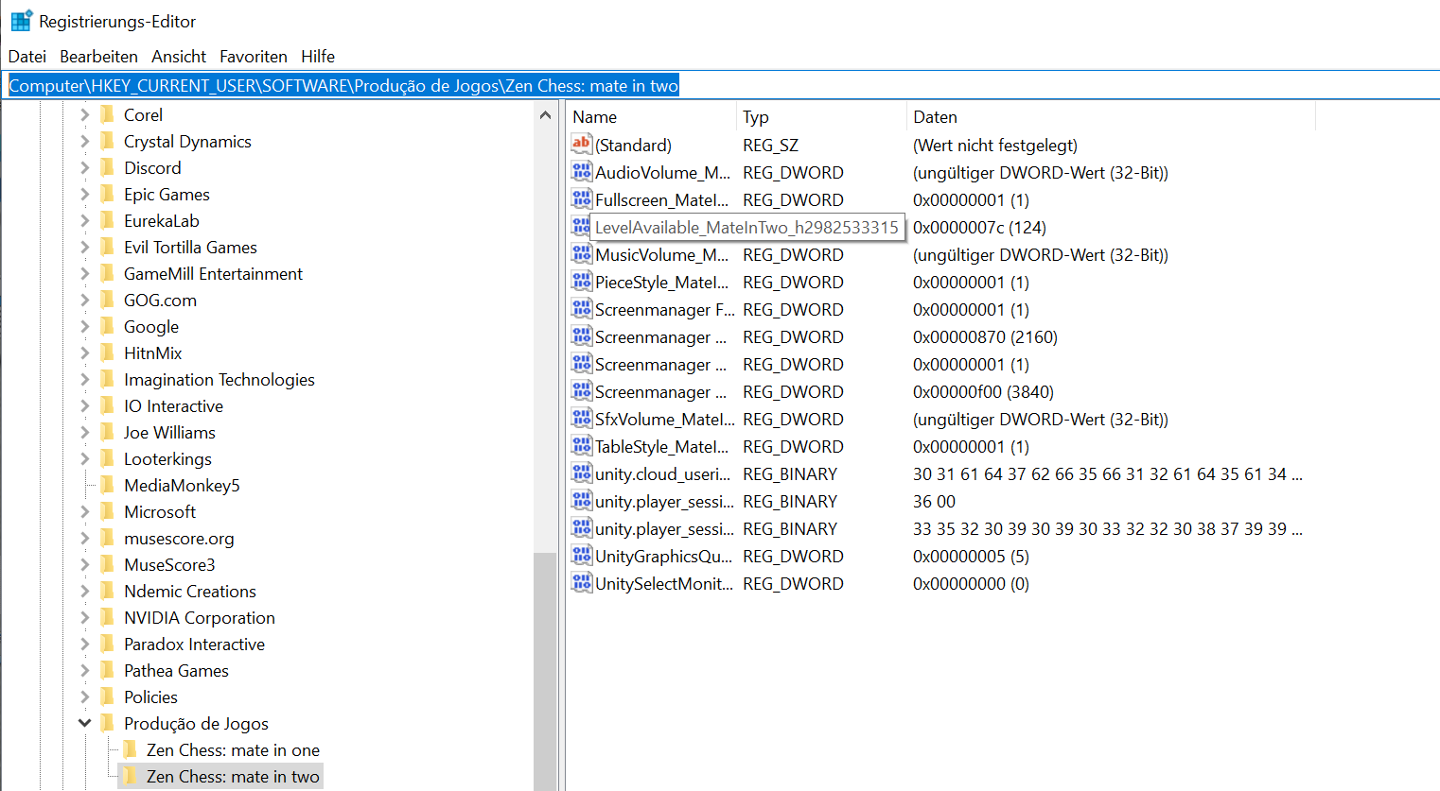Image resolution: width=1440 pixels, height=791 pixels.
Task: Click the data 36 00
Action: pyautogui.click(x=934, y=501)
